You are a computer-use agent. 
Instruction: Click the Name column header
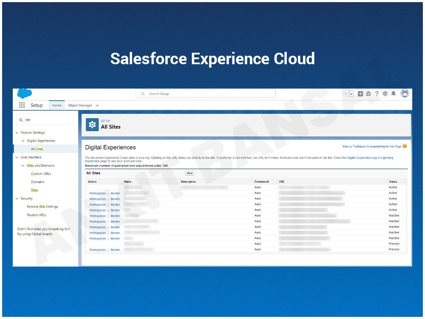tap(127, 182)
